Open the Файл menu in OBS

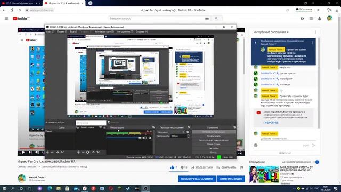[50, 31]
